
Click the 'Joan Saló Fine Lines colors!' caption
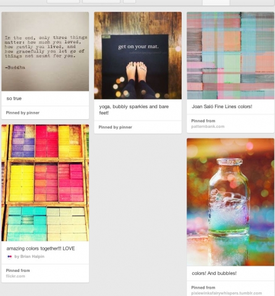pos(222,106)
